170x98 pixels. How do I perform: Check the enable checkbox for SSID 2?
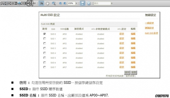(x=45, y=43)
